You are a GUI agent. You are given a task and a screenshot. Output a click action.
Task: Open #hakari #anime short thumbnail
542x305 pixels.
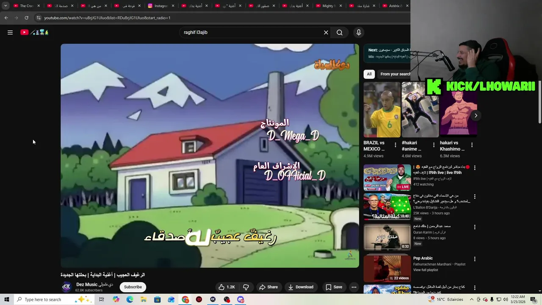point(420,110)
